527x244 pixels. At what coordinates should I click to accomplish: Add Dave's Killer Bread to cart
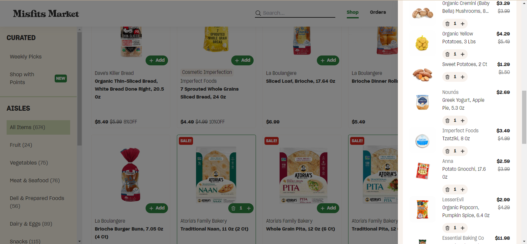point(157,60)
